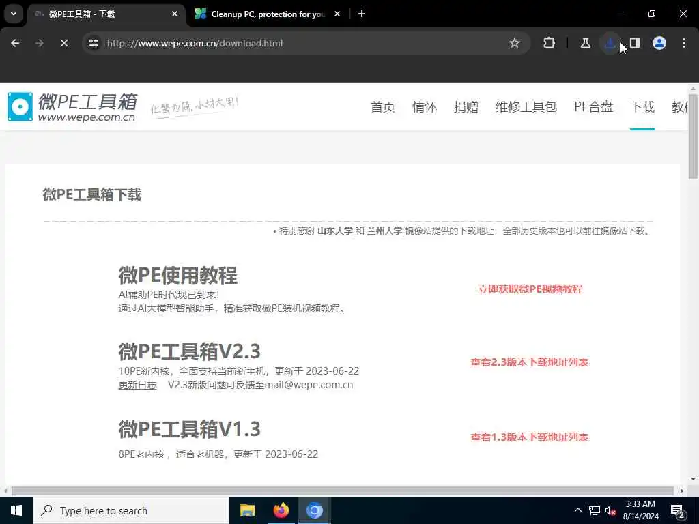Image resolution: width=699 pixels, height=524 pixels.
Task: Open the Chrome three-dot menu
Action: 684,43
